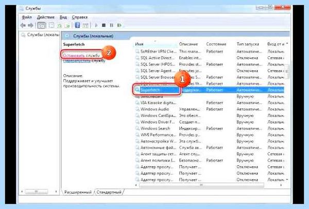Click the Restart service toolbar icon

pyautogui.click(x=119, y=25)
